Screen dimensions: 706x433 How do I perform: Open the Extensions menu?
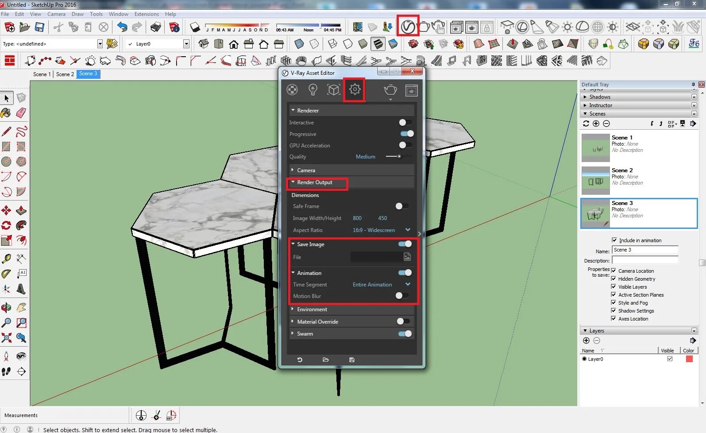tap(147, 14)
